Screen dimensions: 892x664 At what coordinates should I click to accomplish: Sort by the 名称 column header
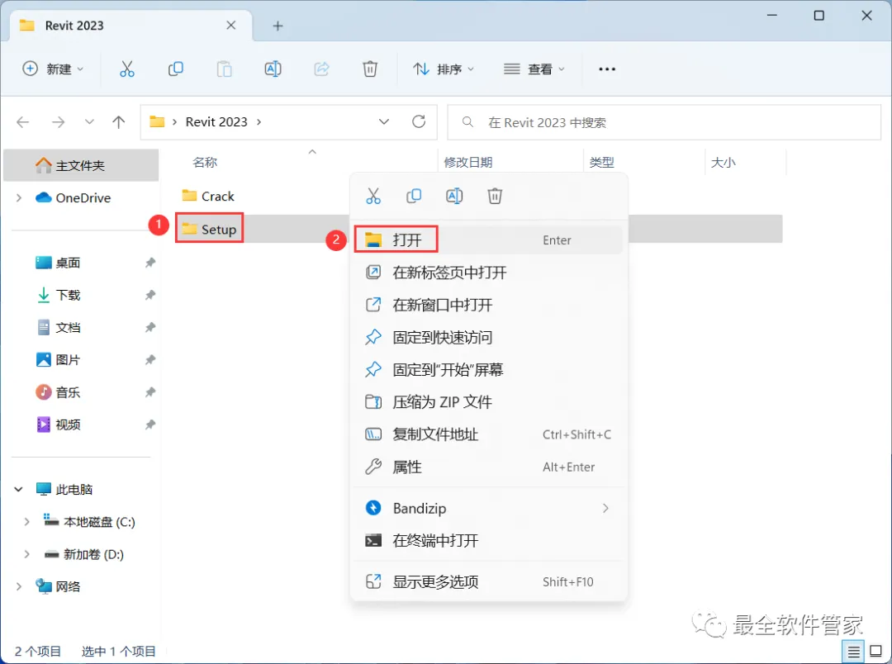205,163
